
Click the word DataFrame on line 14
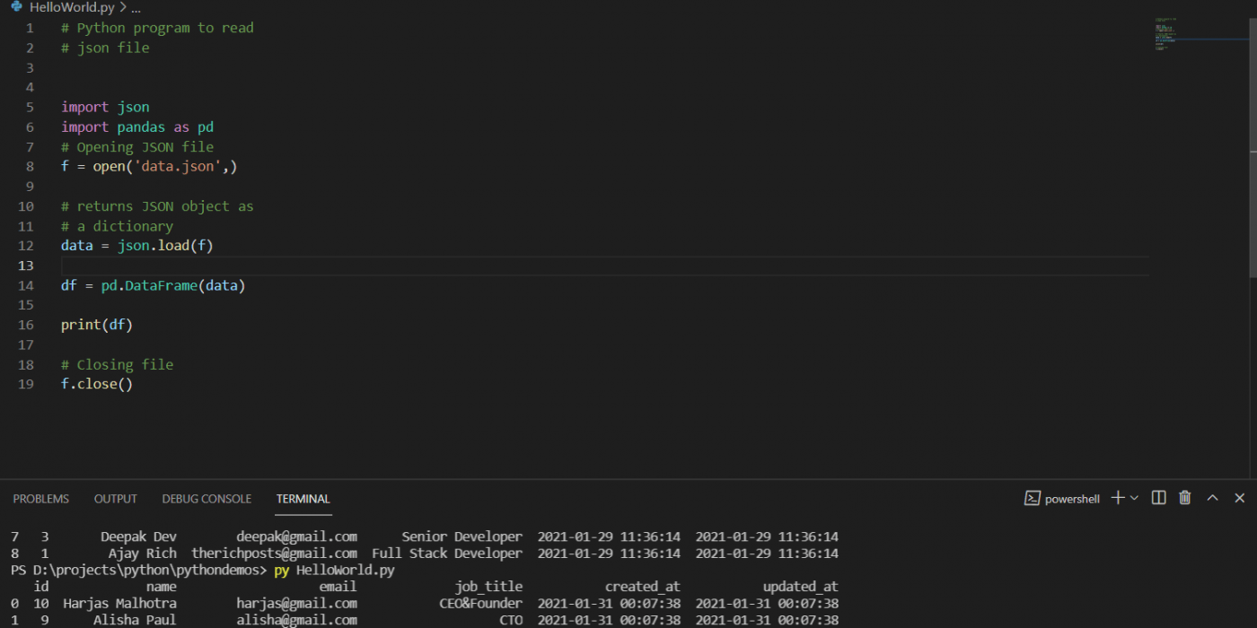pos(161,285)
